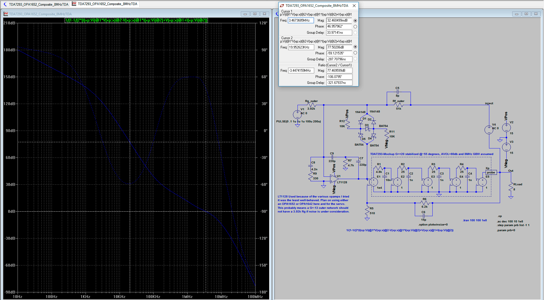Select cursor 2 Phase radio button
544x300 pixels.
(x=355, y=53)
